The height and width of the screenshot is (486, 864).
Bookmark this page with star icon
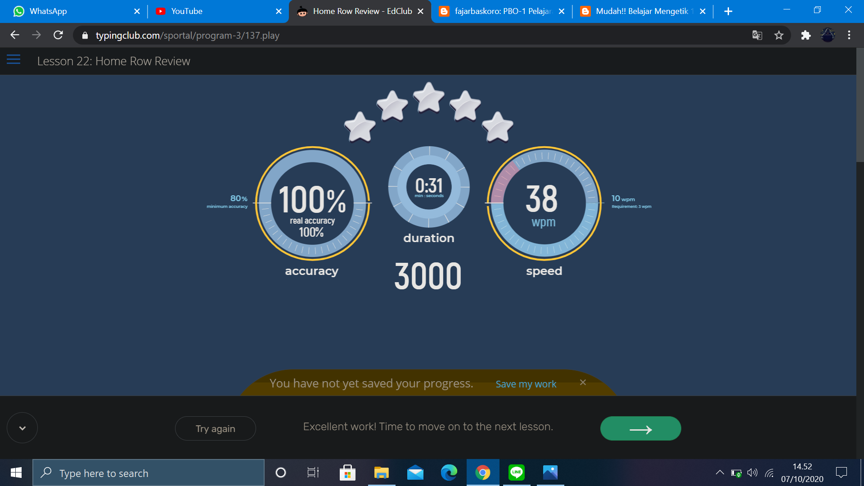(x=778, y=35)
